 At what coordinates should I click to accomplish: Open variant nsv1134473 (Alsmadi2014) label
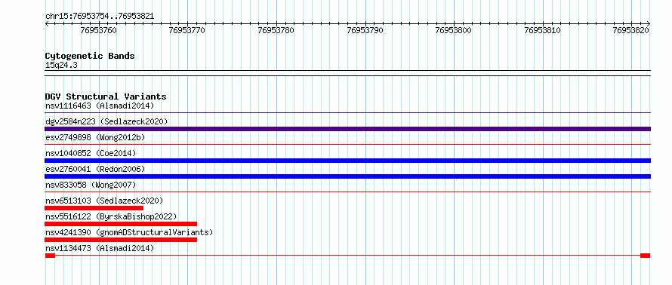(x=100, y=248)
